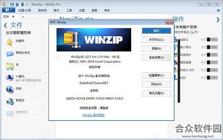Click the 移除信息 icon
Viewport: 223px width, 140px height.
(176, 62)
